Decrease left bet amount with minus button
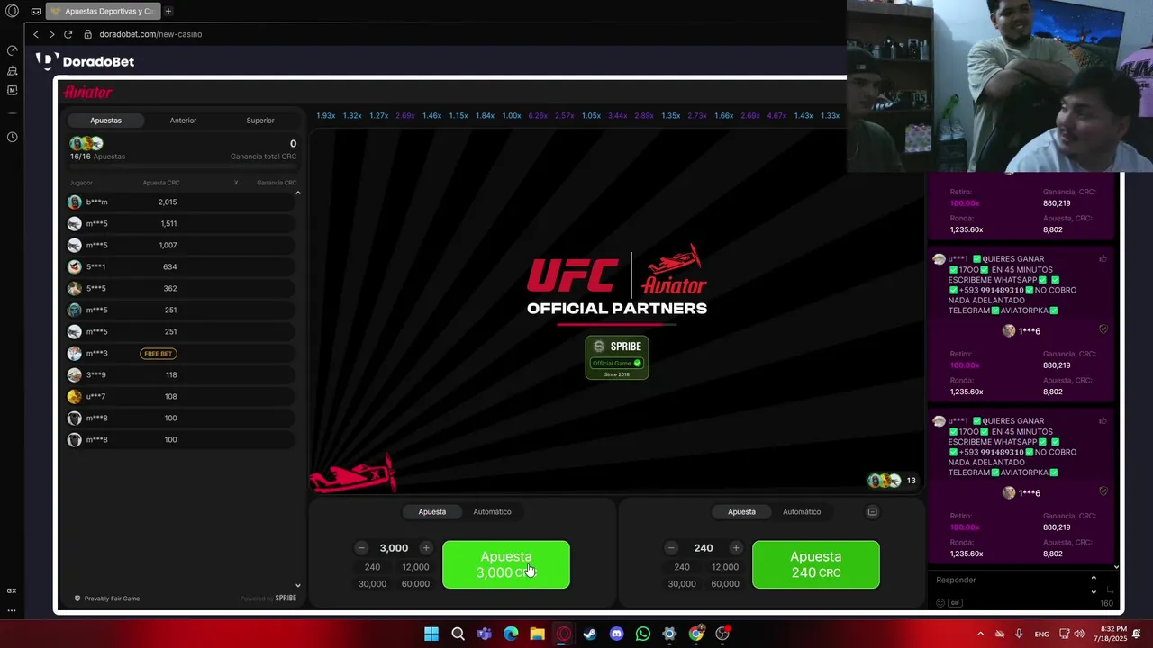 tap(361, 548)
